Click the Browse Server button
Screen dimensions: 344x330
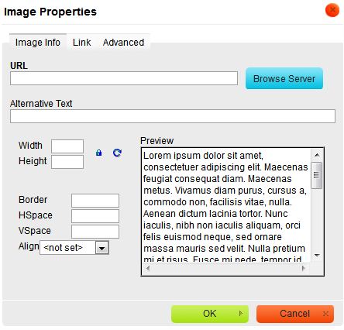point(284,78)
